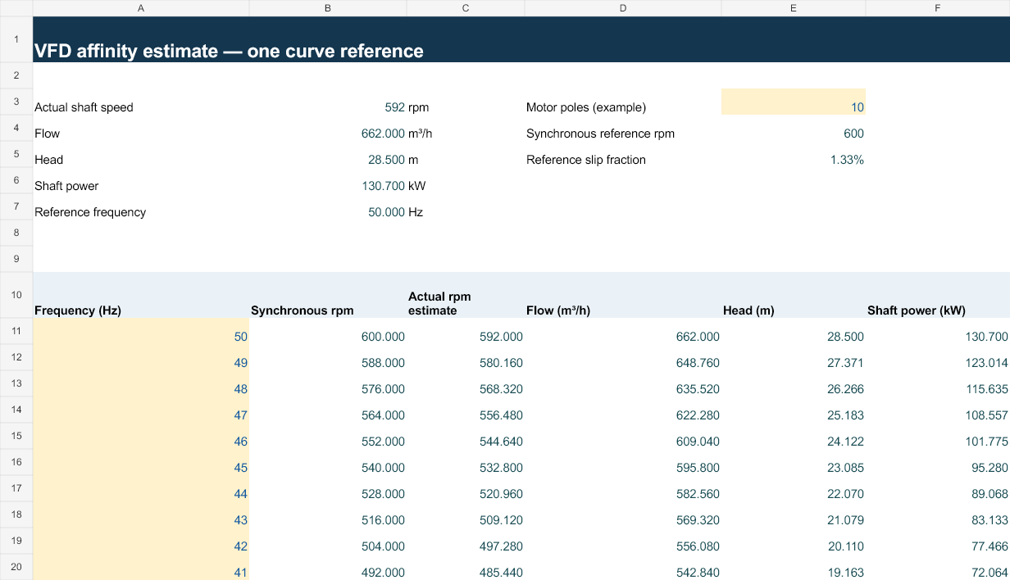Image resolution: width=1010 pixels, height=580 pixels.
Task: Select column B header
Action: click(x=328, y=8)
